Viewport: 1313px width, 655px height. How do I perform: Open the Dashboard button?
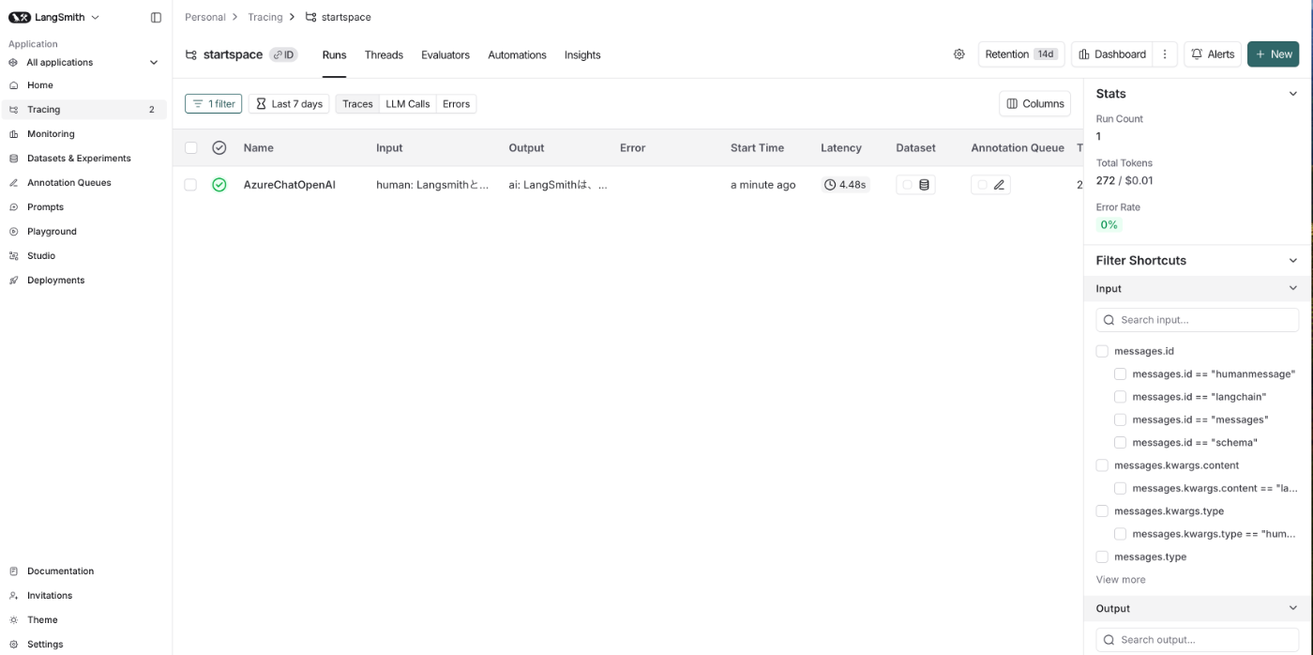[1112, 54]
